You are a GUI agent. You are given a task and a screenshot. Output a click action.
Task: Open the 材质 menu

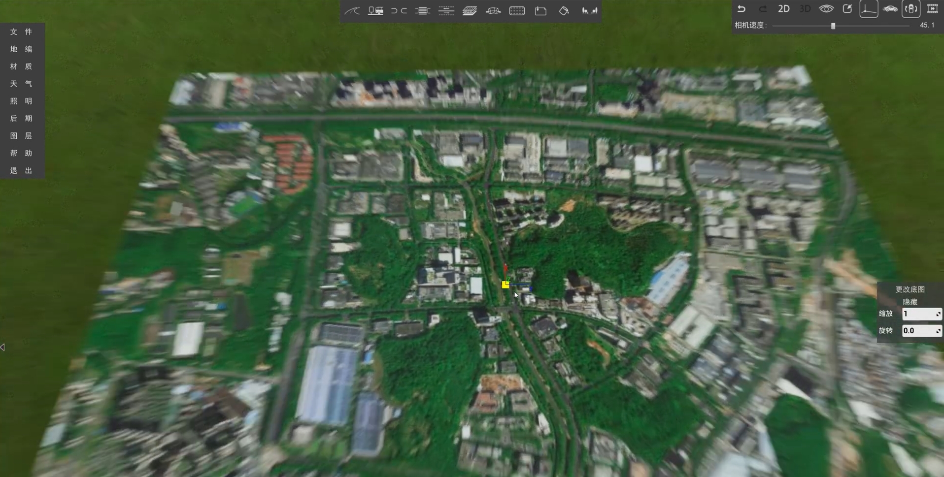(21, 66)
